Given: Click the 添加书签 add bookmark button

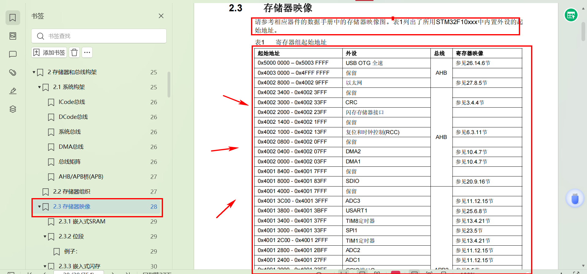Looking at the screenshot, I should (49, 52).
